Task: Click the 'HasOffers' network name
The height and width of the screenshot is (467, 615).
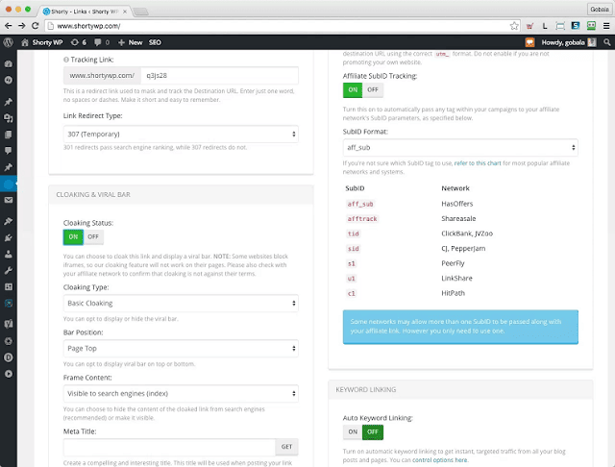Action: point(457,204)
